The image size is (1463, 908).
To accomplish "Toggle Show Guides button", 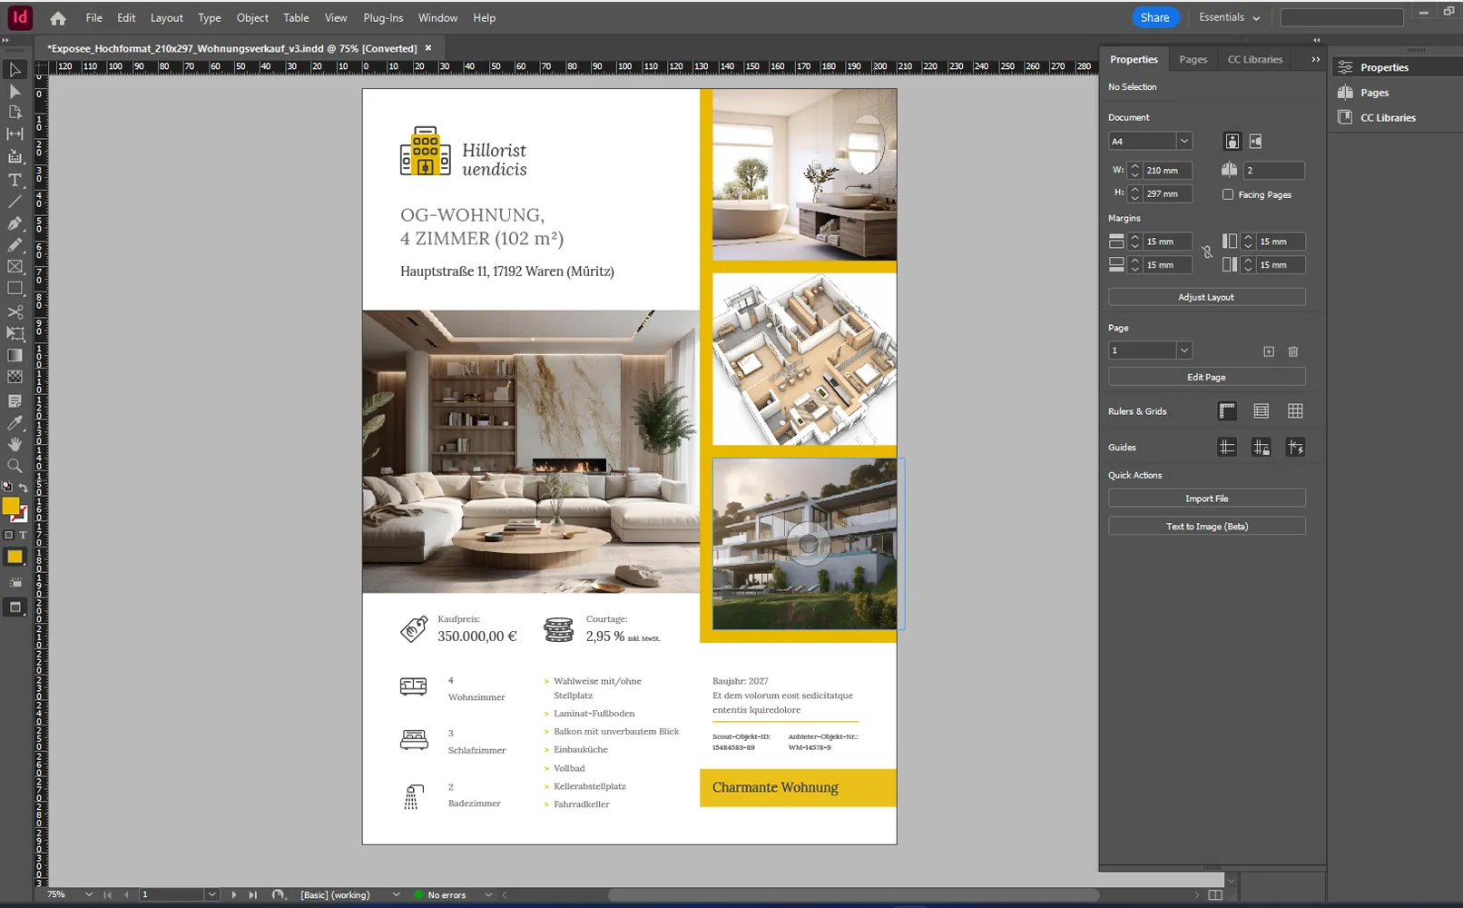I will tap(1227, 447).
